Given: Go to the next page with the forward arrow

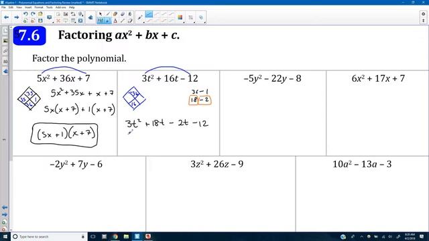Looking at the screenshot, I should (16, 17).
